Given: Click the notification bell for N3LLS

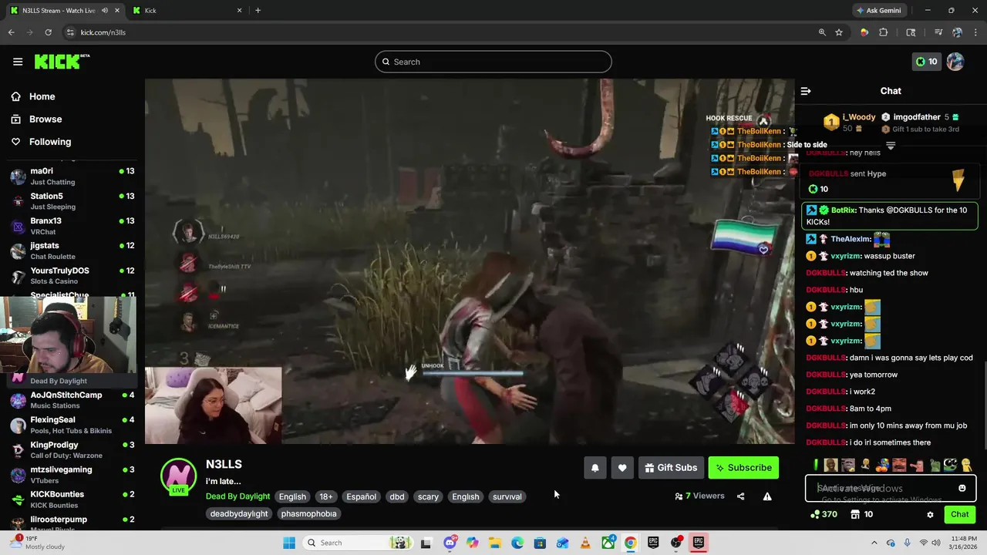Looking at the screenshot, I should 595,468.
